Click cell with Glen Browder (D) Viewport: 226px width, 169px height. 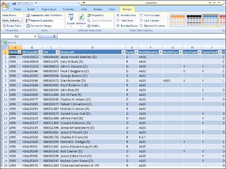click(x=93, y=81)
